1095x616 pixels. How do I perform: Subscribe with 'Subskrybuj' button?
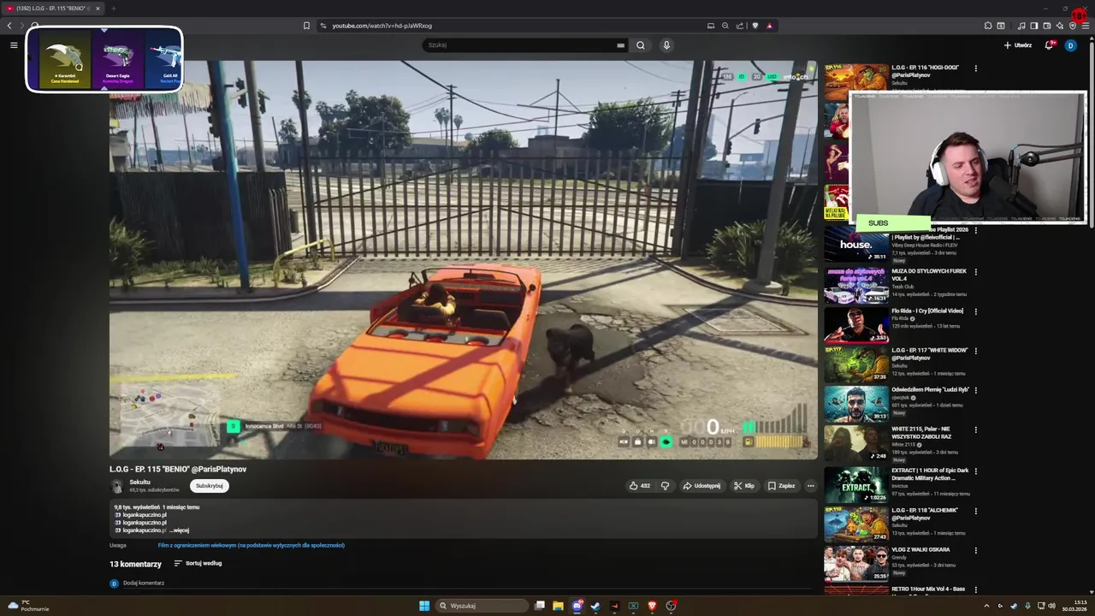pyautogui.click(x=210, y=486)
